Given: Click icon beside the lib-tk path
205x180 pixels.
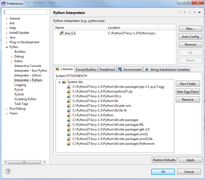Looking at the screenshot, I should pyautogui.click(x=69, y=110).
